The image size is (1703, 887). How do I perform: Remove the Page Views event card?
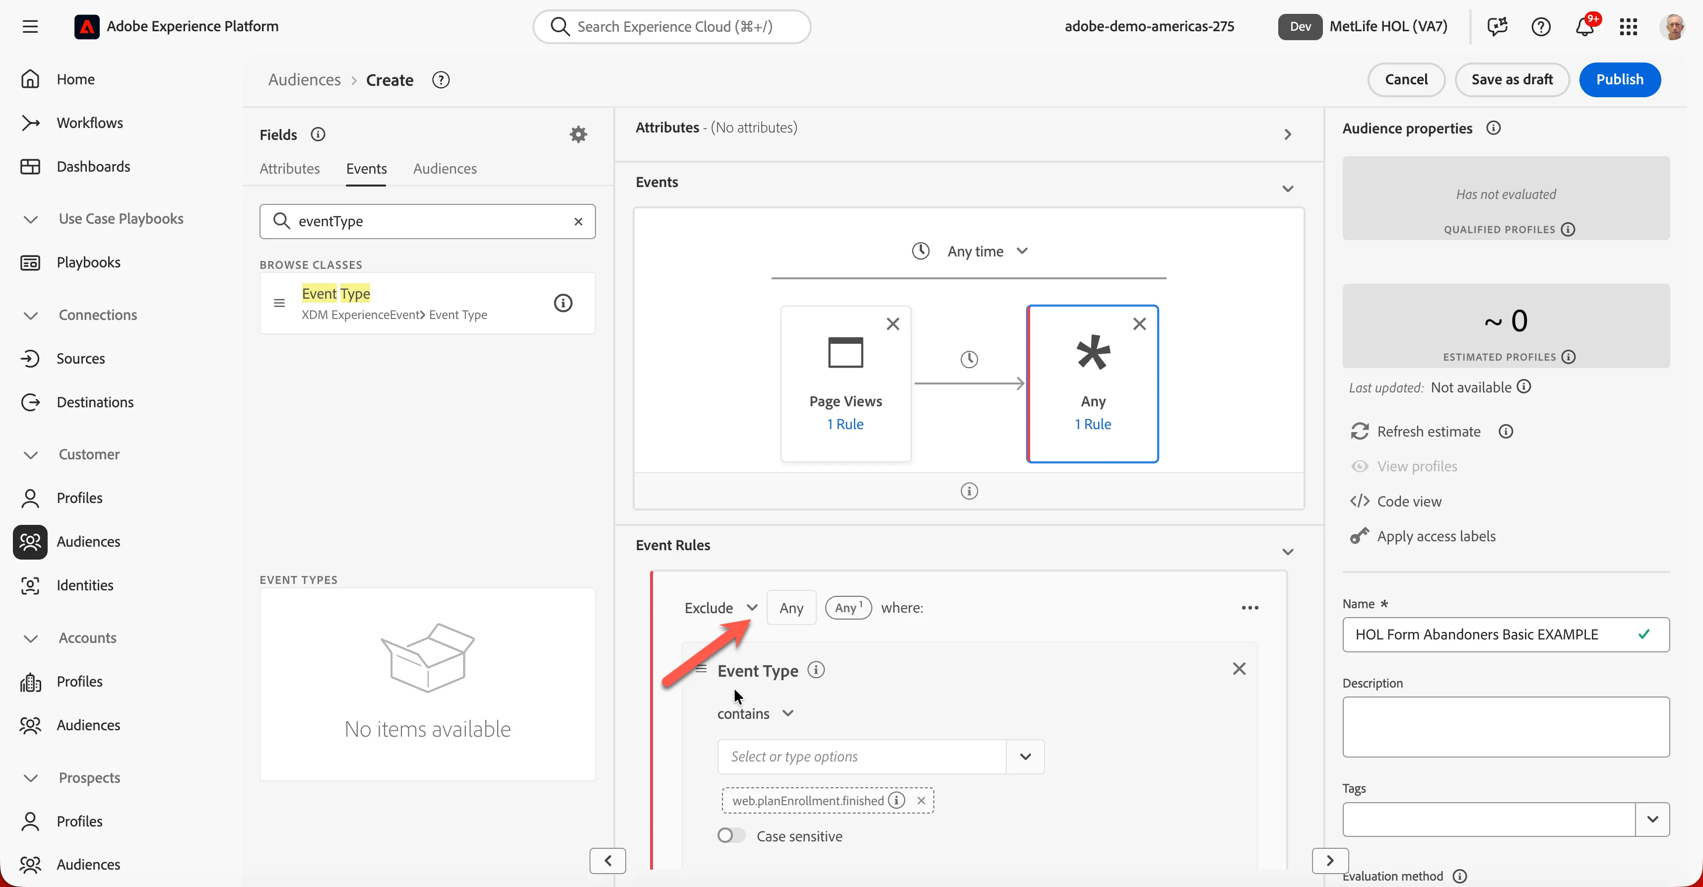point(893,324)
